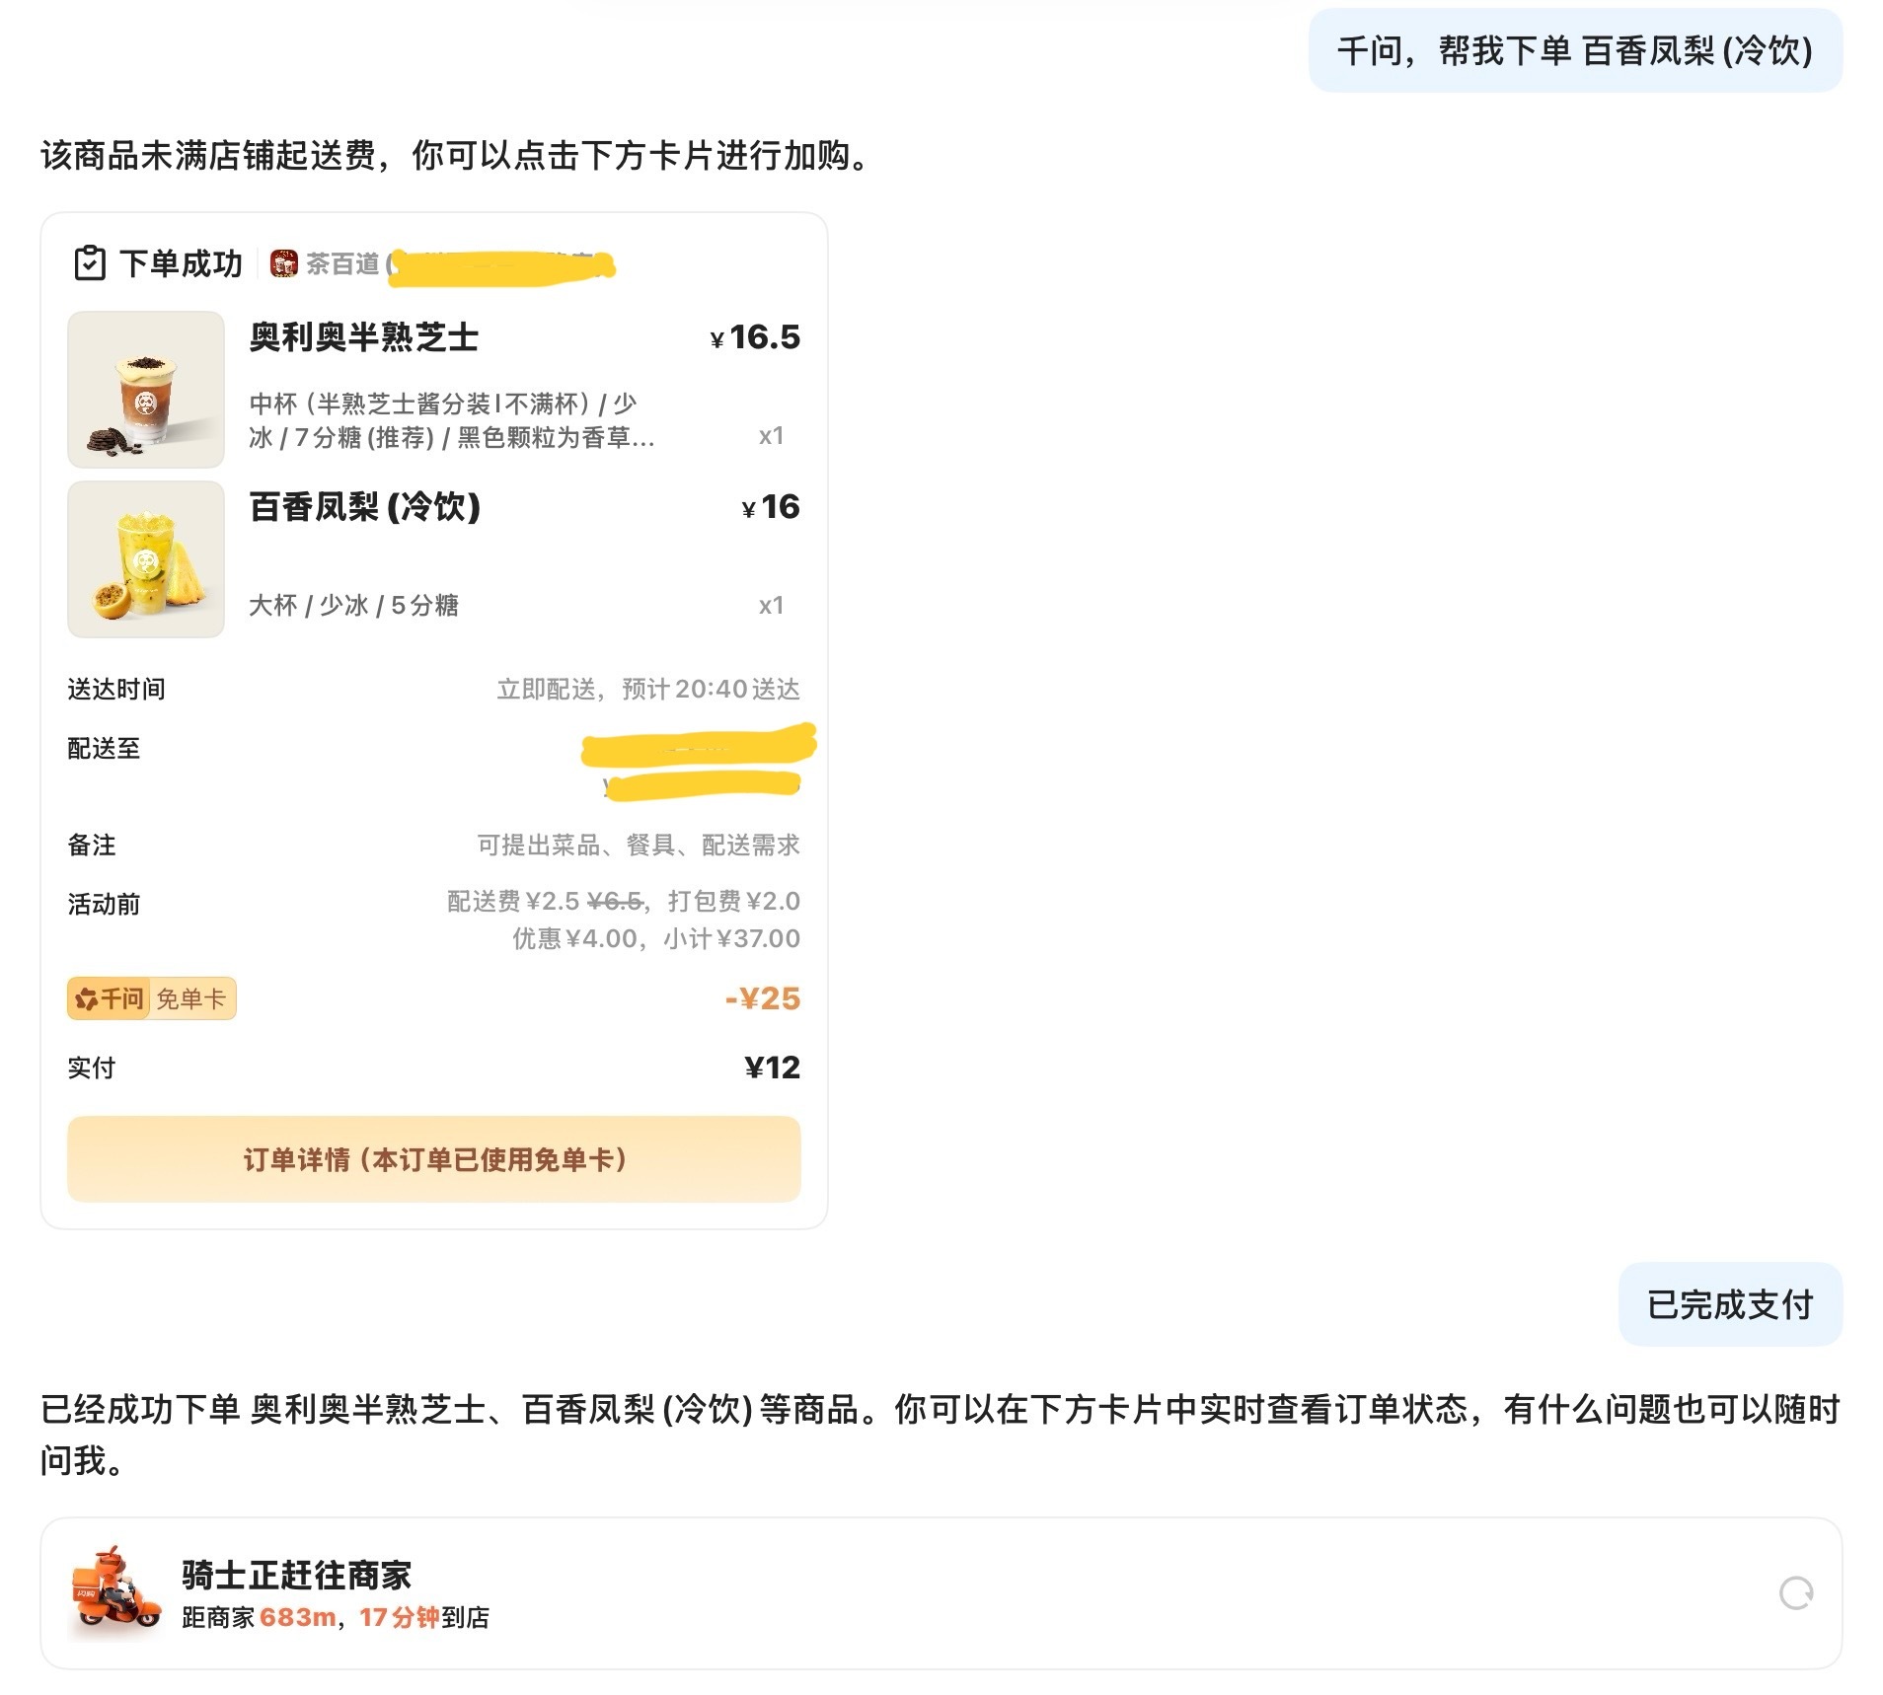Click the 茶百道 store logo icon
The height and width of the screenshot is (1695, 1883).
point(284,263)
